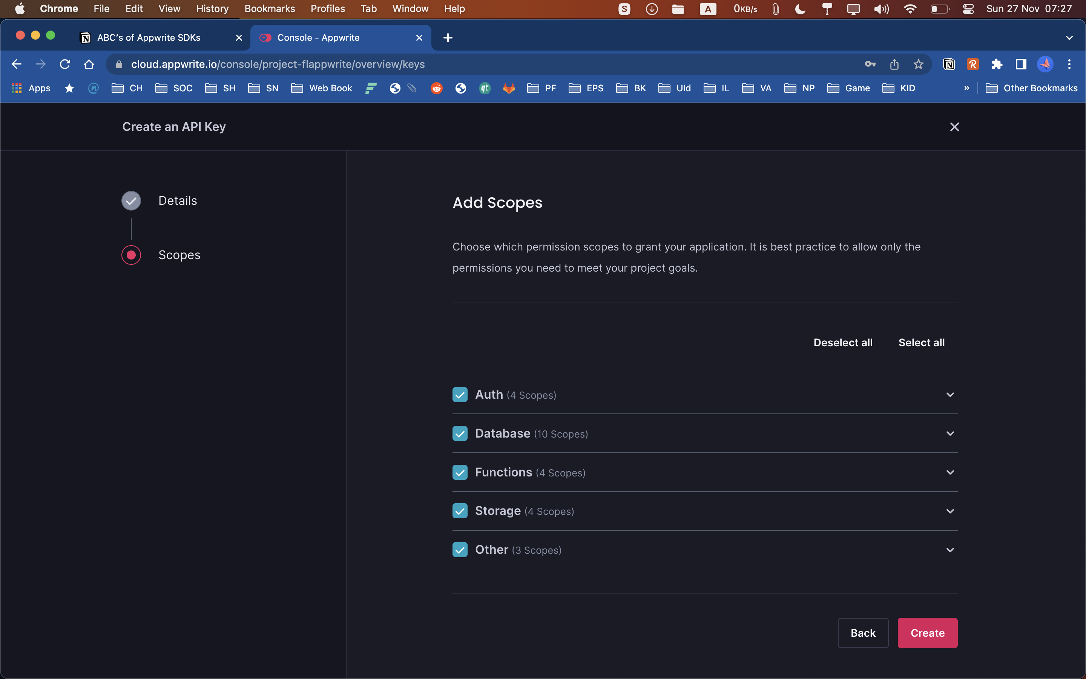
Task: Expand the Functions scopes section
Action: (x=950, y=472)
